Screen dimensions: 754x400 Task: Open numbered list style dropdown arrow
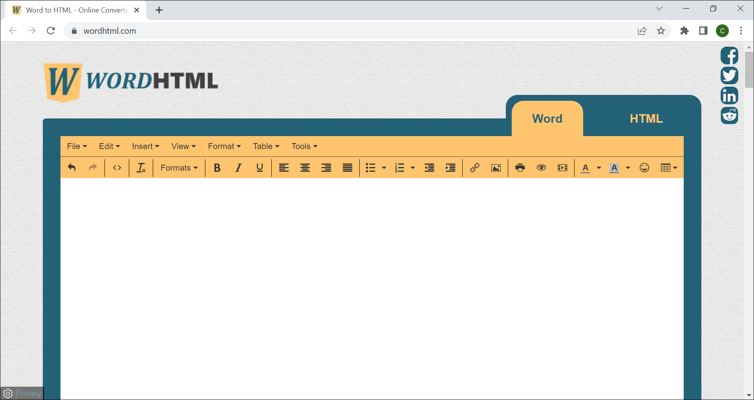tap(413, 168)
